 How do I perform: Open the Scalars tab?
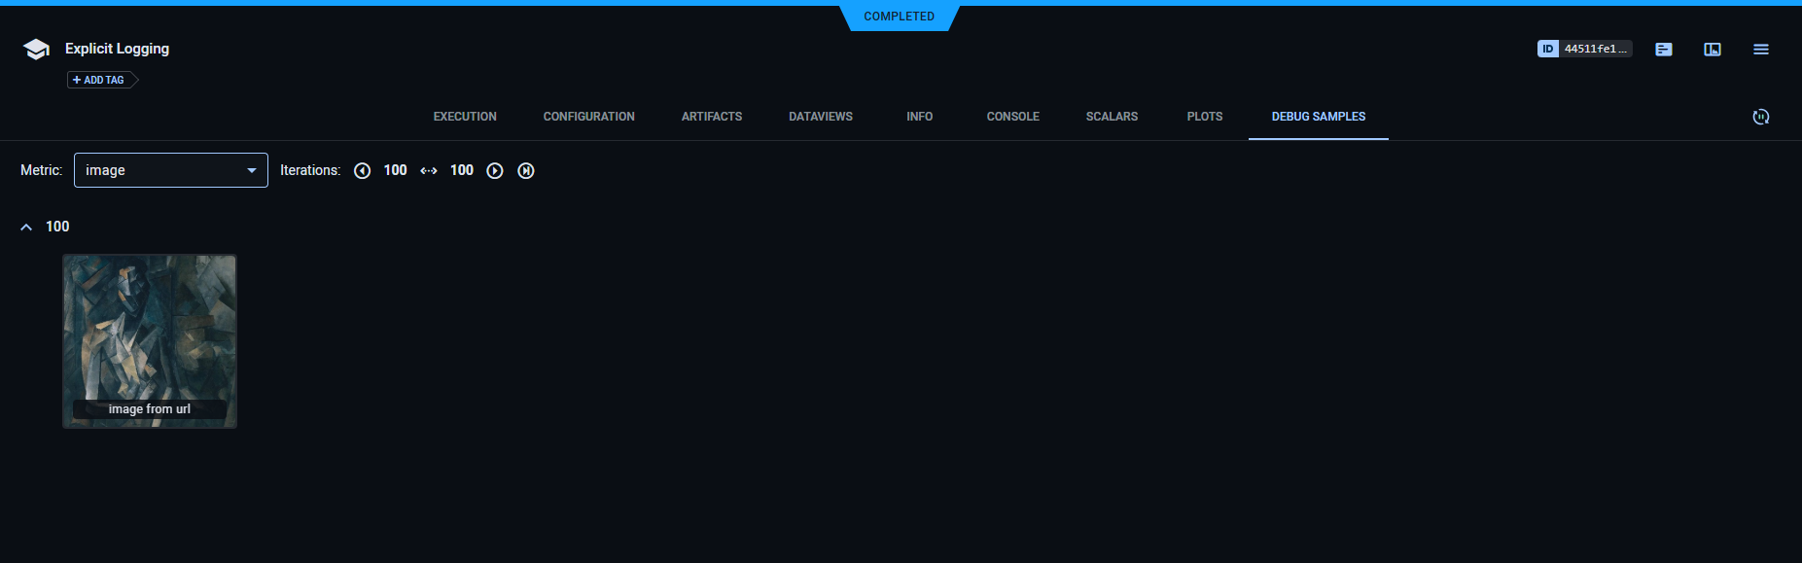1112,117
